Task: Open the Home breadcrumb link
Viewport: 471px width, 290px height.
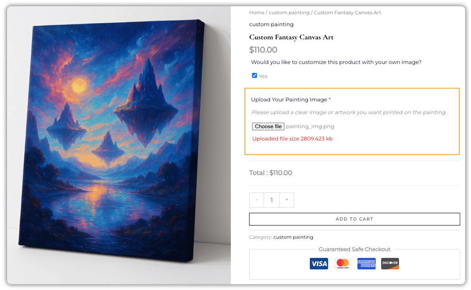Action: (257, 12)
